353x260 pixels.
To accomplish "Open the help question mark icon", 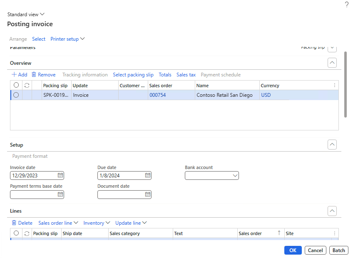I will click(x=346, y=5).
